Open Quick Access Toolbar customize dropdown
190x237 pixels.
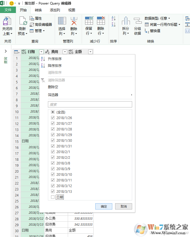coord(19,4)
